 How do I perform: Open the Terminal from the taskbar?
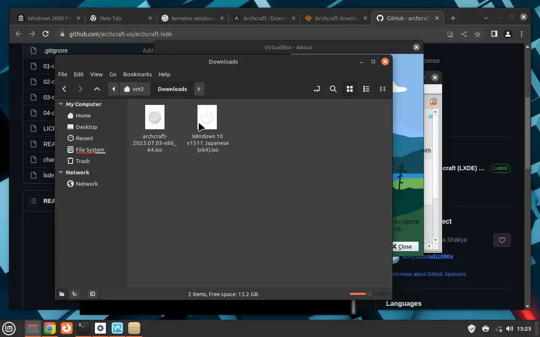(83, 328)
